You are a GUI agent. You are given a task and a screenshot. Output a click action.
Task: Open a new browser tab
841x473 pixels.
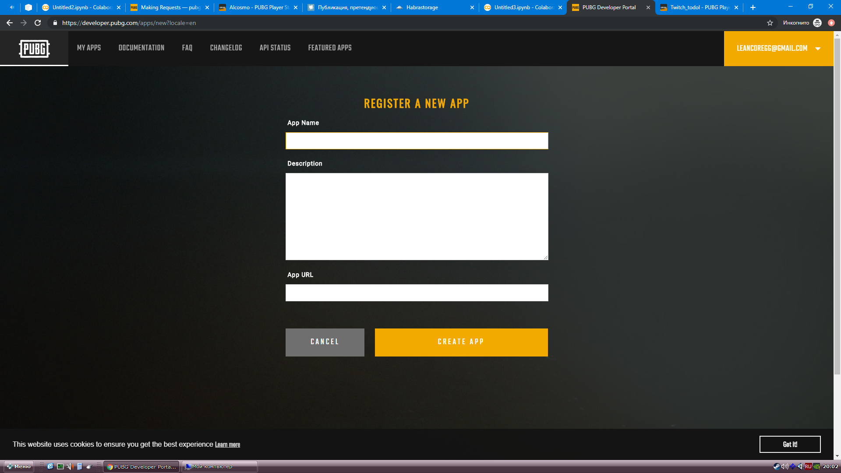click(753, 7)
